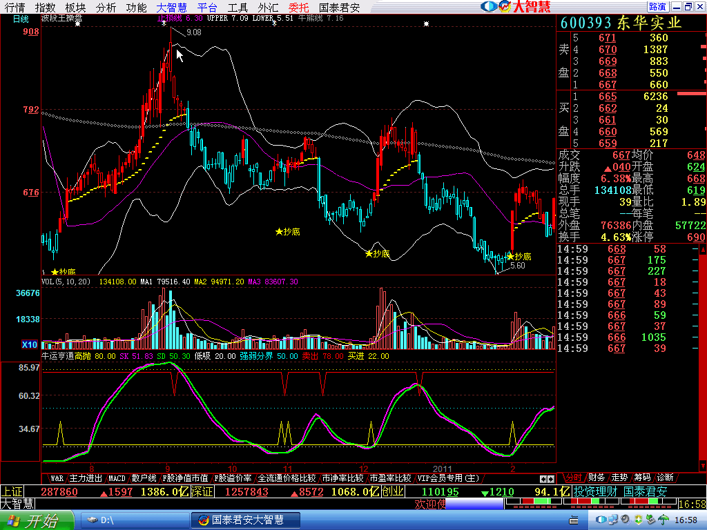
Task: Open the 大智慧 menu
Action: [171, 7]
